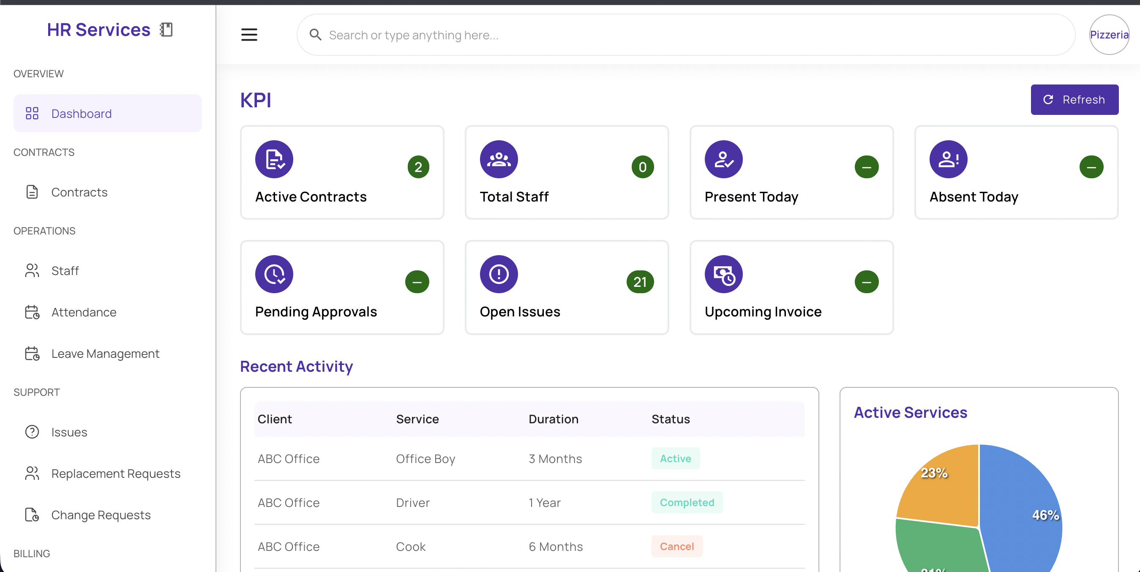Screen dimensions: 1140x572
Task: Click the Upcoming Invoice payment icon
Action: [723, 274]
